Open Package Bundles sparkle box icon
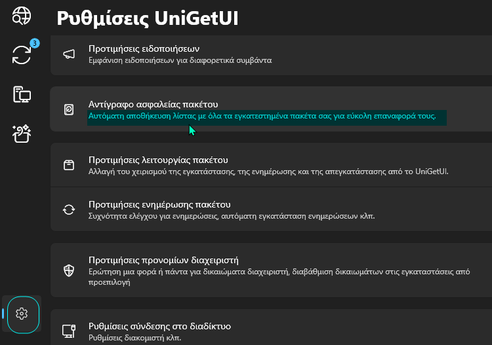 click(22, 134)
